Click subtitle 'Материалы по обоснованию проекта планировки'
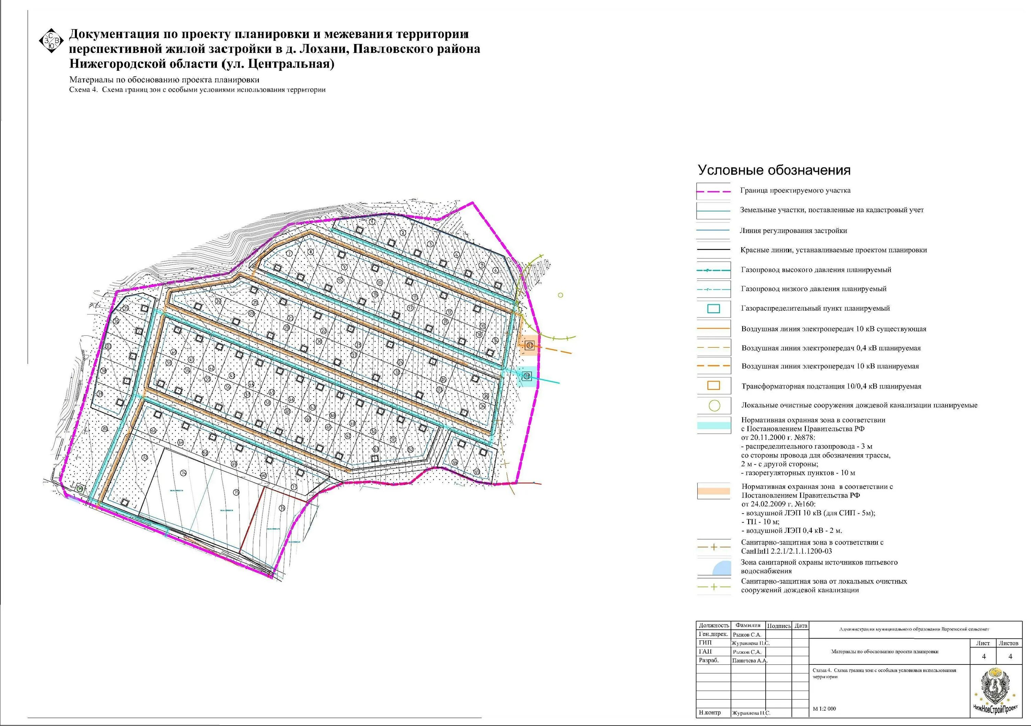Image resolution: width=1031 pixels, height=726 pixels. (164, 80)
